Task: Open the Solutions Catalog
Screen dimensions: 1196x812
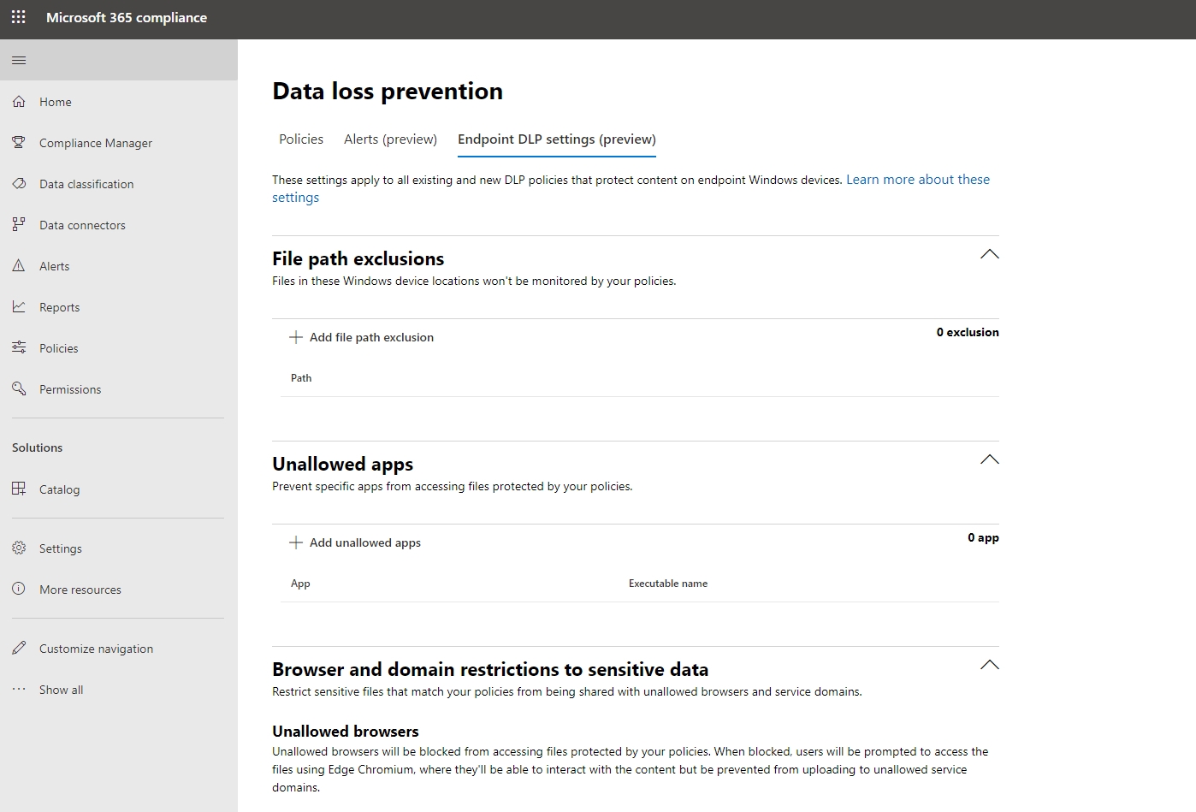Action: pos(60,489)
